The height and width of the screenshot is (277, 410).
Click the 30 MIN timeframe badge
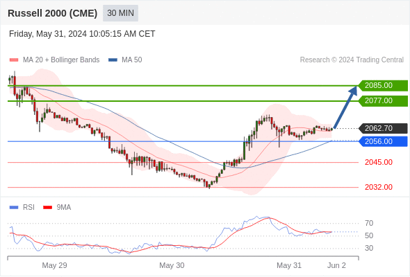pos(120,13)
